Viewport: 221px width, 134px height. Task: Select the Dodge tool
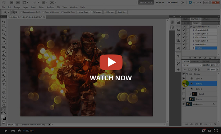point(4,76)
